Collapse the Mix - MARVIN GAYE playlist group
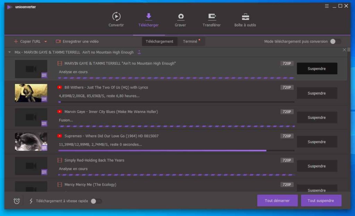The width and height of the screenshot is (355, 216). [x=9, y=53]
